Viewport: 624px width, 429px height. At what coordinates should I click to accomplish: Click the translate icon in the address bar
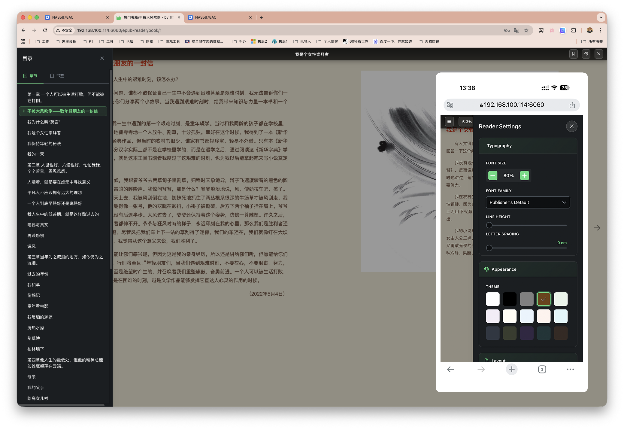[x=516, y=30]
